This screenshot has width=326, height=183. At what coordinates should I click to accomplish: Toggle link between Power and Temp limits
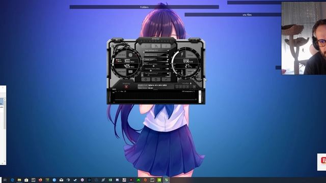[143, 59]
